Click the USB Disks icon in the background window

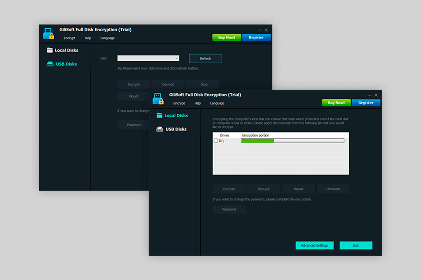tap(50, 63)
